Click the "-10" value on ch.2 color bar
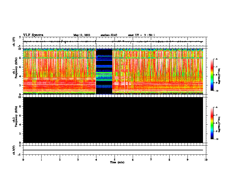 point(216,139)
